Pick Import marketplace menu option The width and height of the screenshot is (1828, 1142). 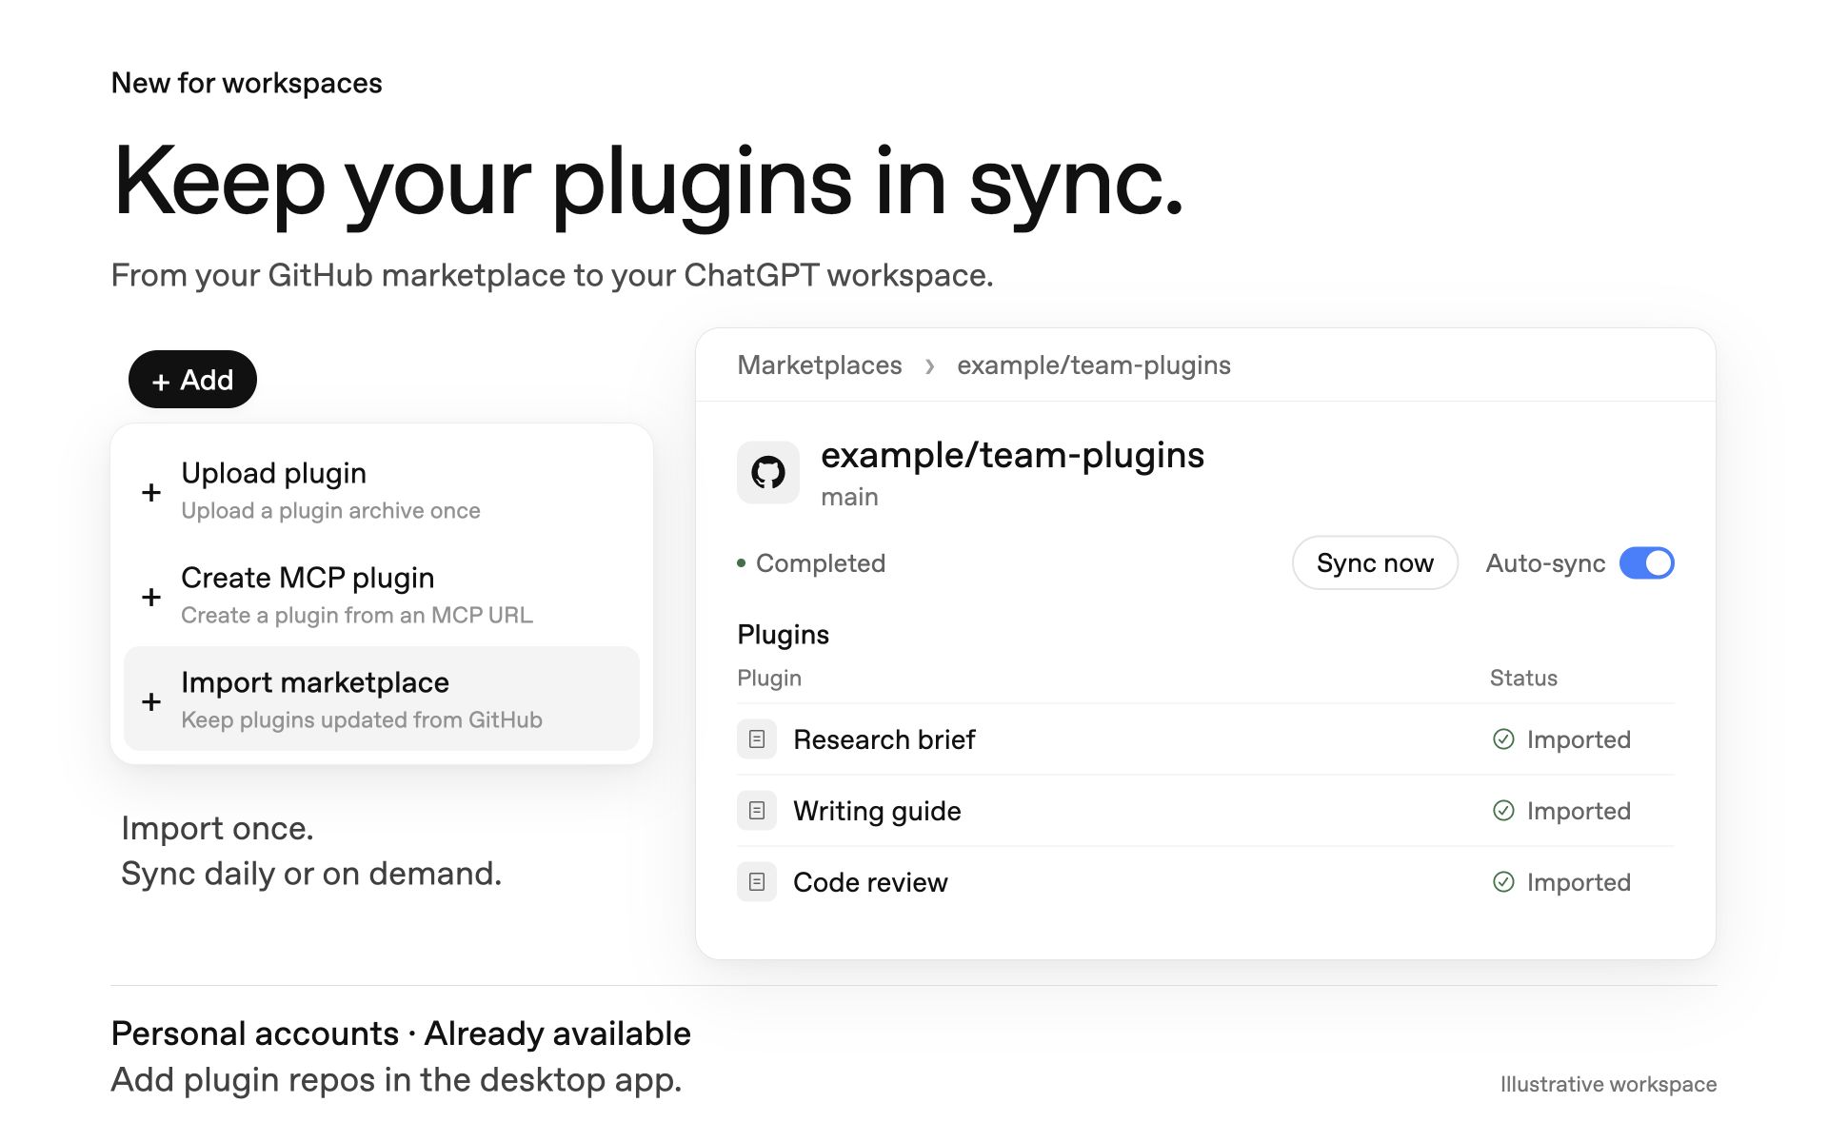(x=381, y=699)
